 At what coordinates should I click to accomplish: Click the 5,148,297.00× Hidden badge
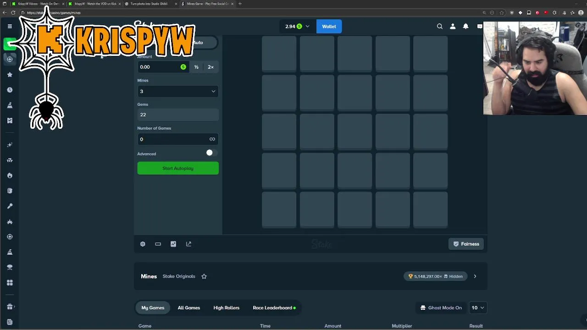pyautogui.click(x=436, y=276)
